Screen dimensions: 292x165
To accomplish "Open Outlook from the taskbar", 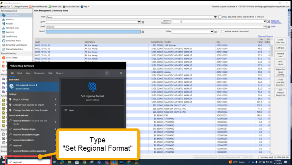I will (114, 162).
